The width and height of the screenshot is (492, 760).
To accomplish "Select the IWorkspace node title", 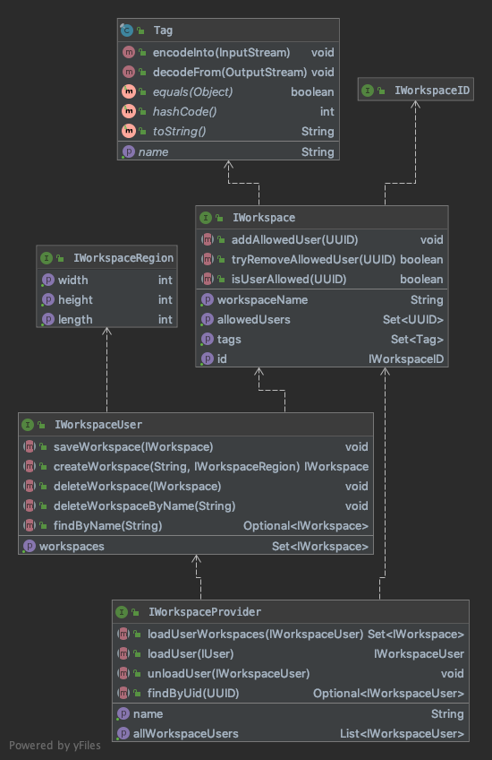I will [264, 218].
